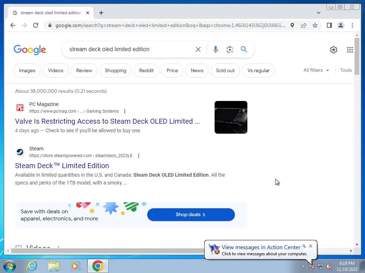Expand the tab search dropdown arrow

pyautogui.click(x=318, y=13)
